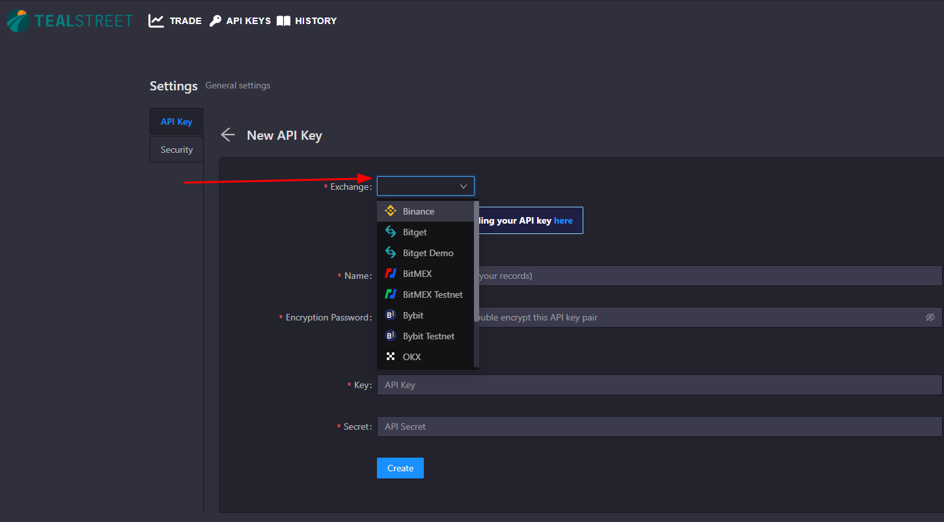944x522 pixels.
Task: Click the Bybit logo icon
Action: (391, 315)
